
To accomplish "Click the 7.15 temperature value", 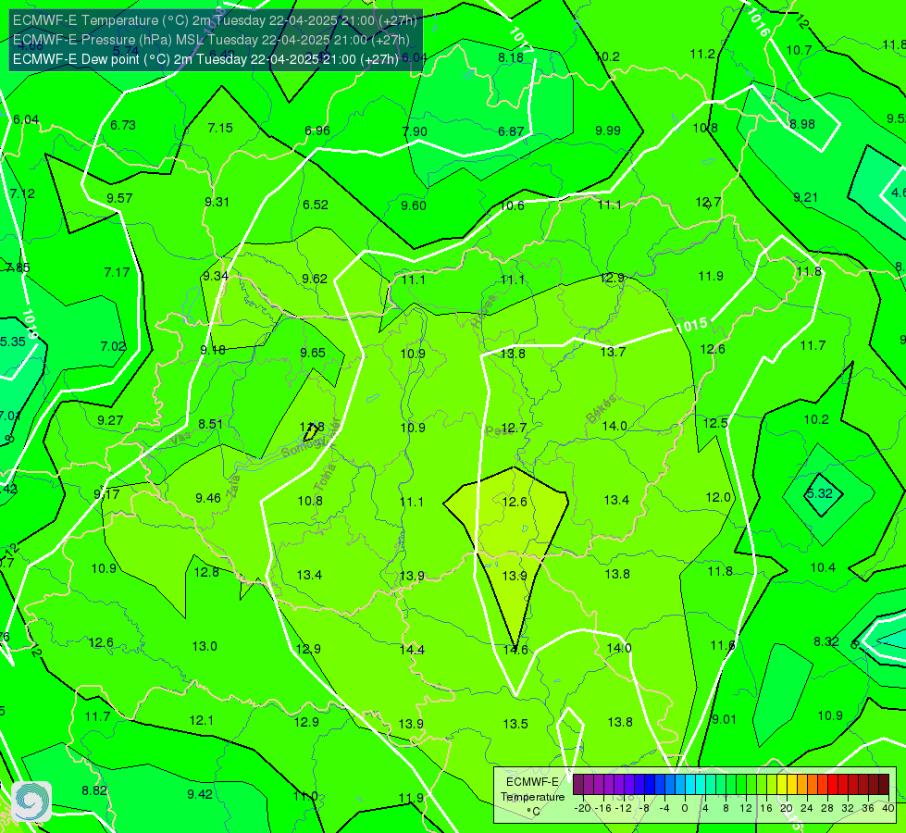I will [x=220, y=128].
